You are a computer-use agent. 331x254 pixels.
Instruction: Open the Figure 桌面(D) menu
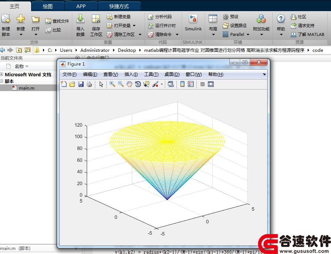point(172,74)
